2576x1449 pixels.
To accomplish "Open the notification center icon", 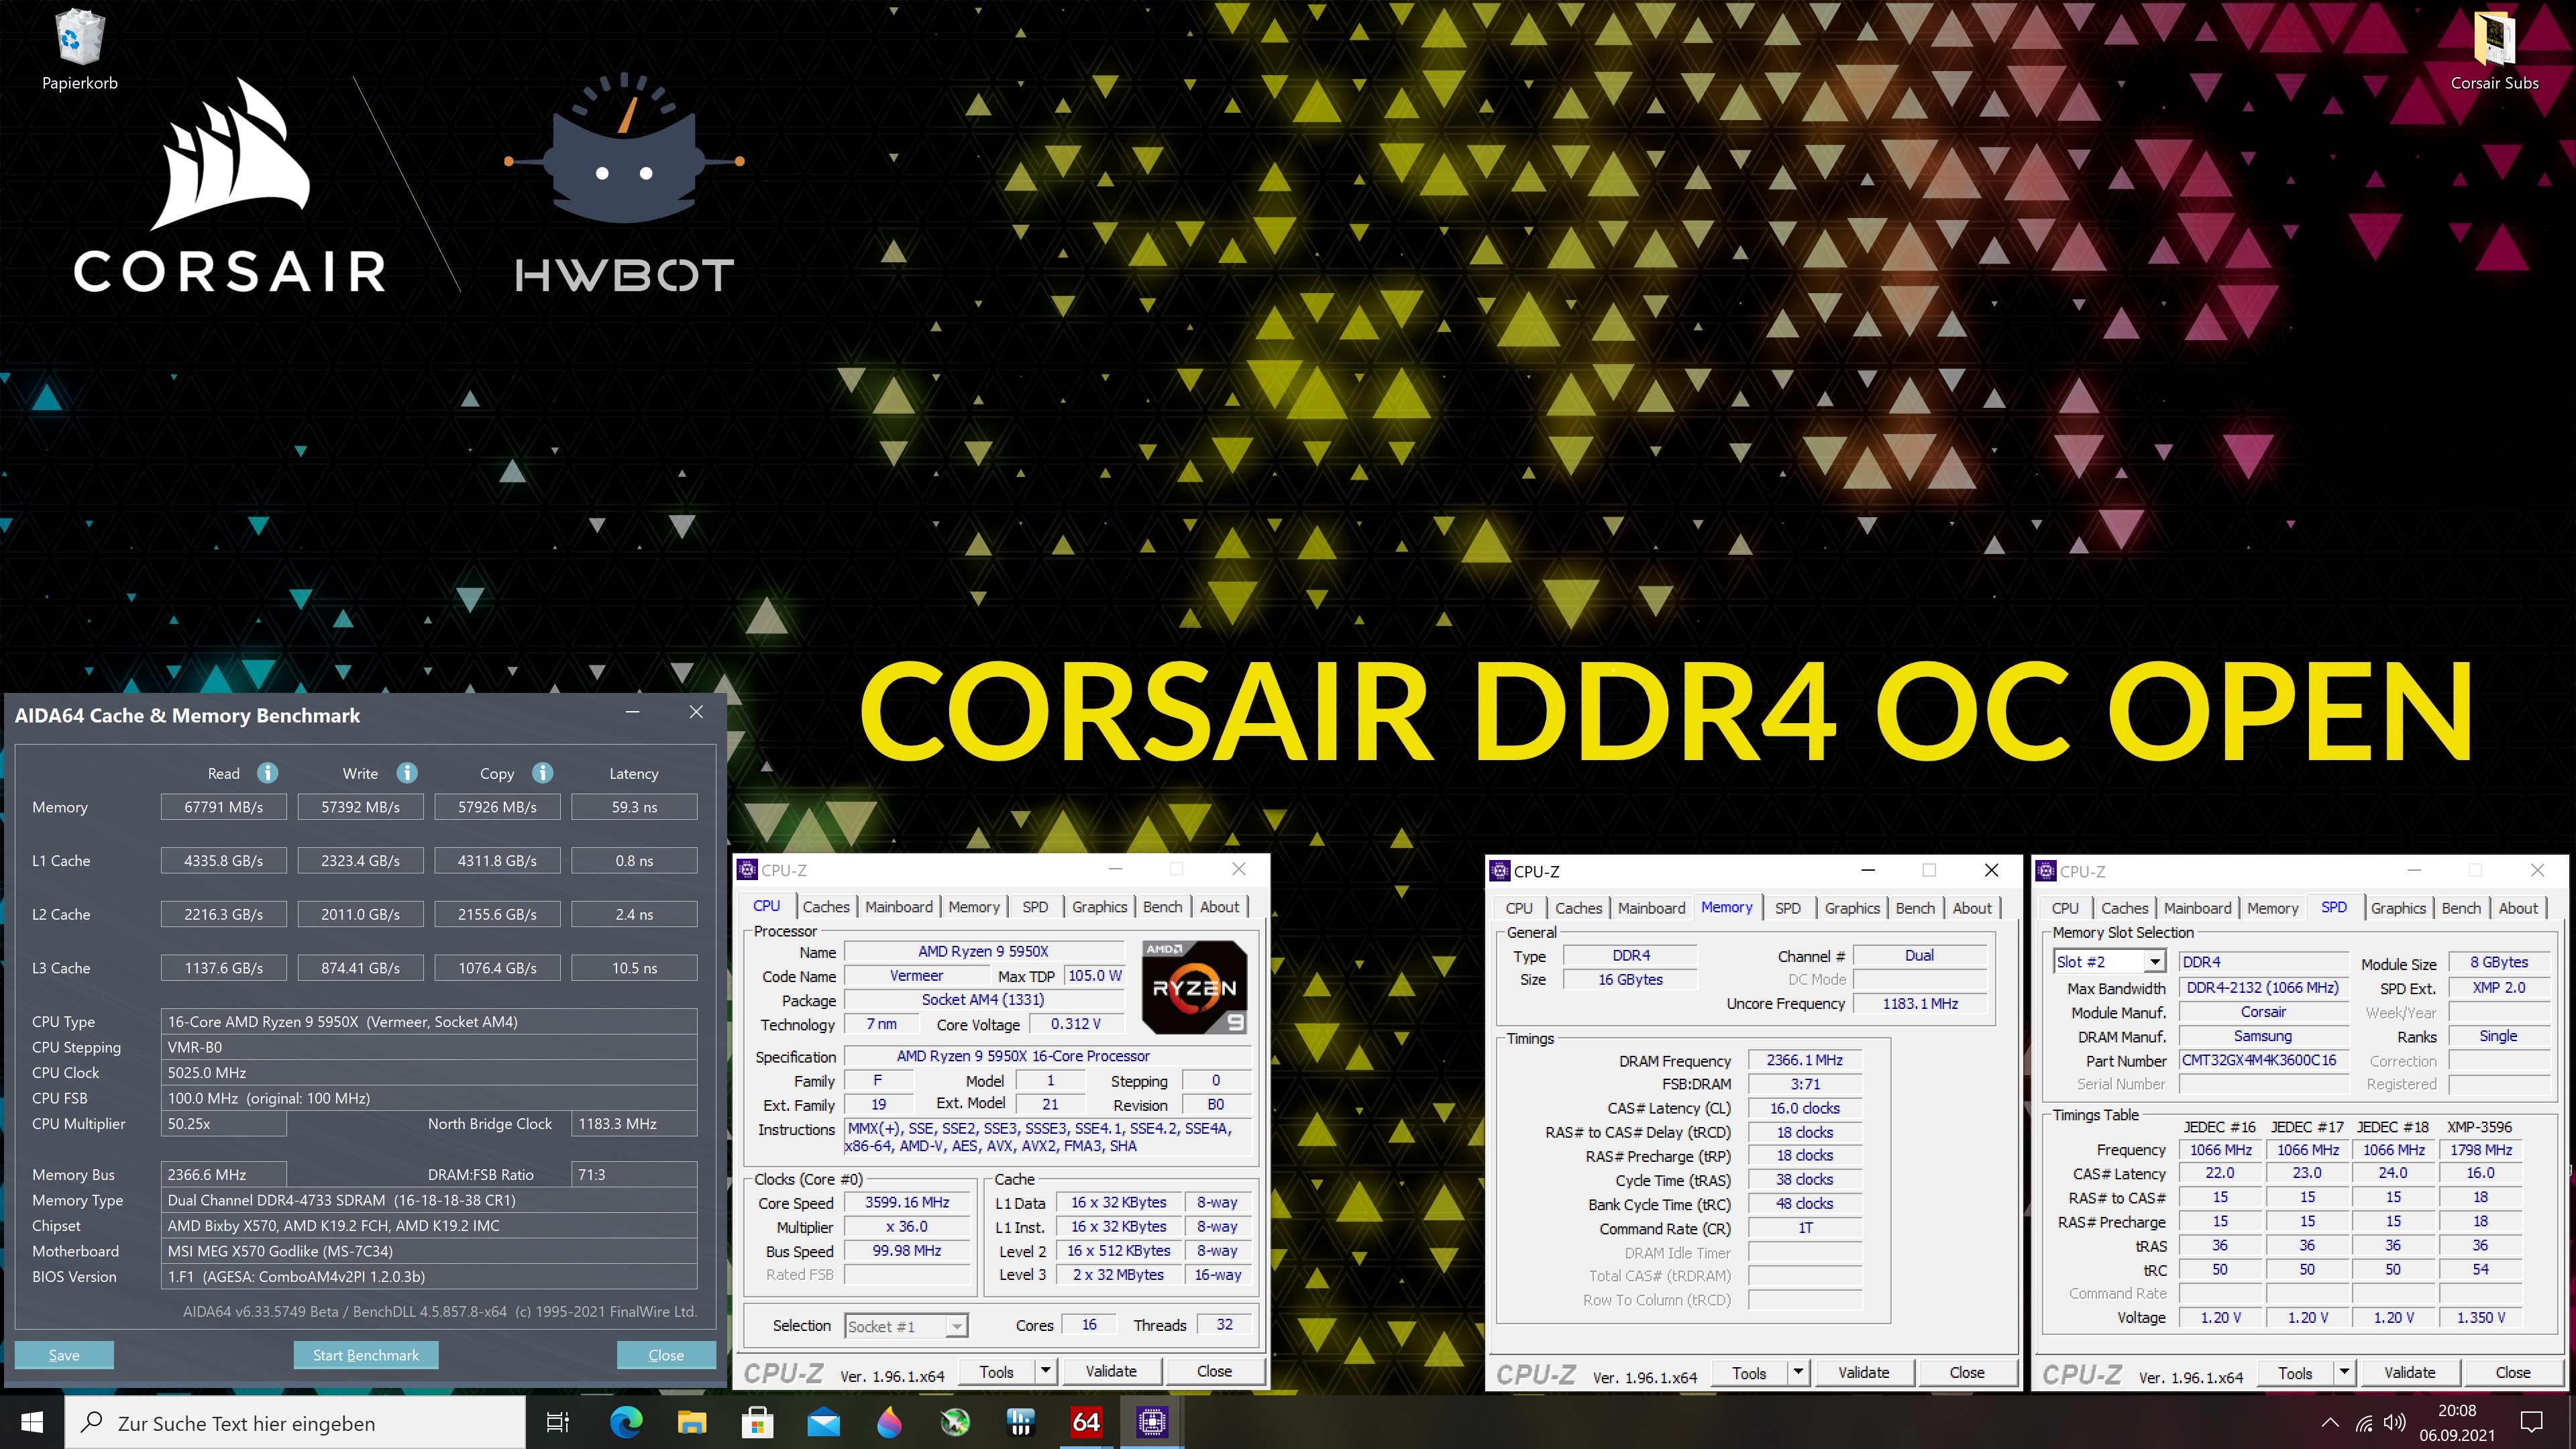I will click(2532, 1422).
